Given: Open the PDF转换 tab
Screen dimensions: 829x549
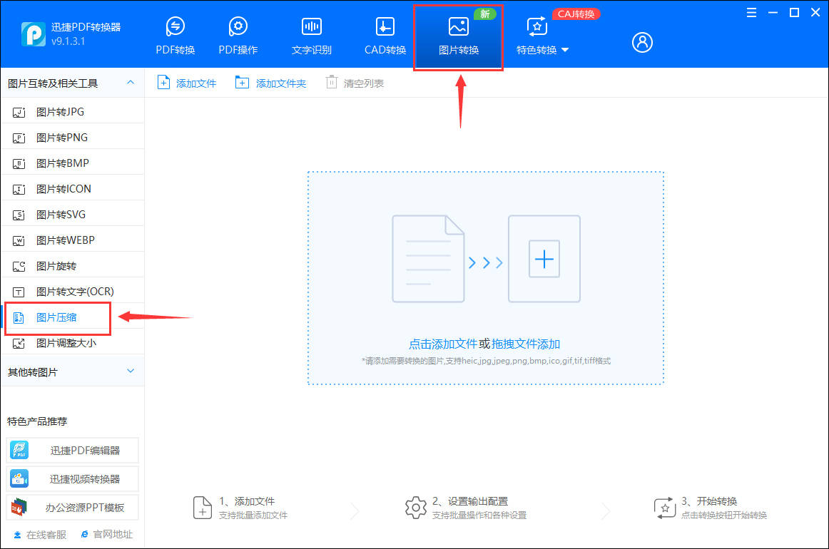Looking at the screenshot, I should tap(175, 36).
